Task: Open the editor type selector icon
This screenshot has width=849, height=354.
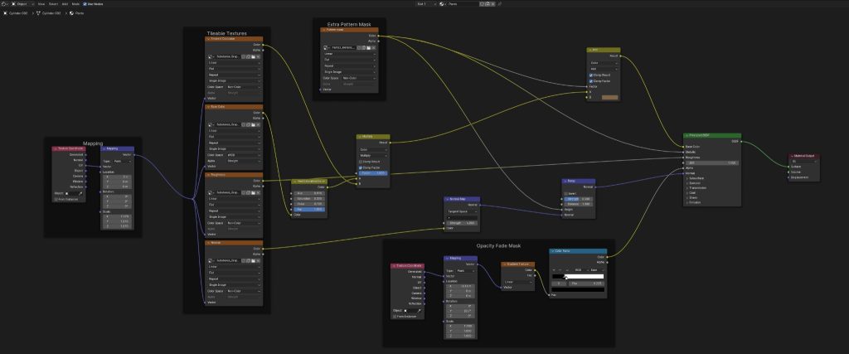Action: [x=4, y=4]
